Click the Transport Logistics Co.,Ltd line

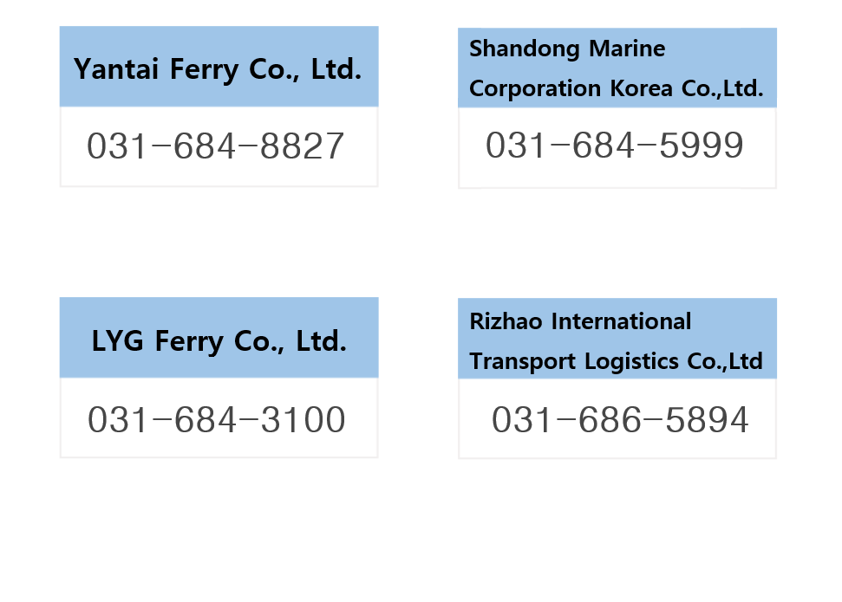616,360
